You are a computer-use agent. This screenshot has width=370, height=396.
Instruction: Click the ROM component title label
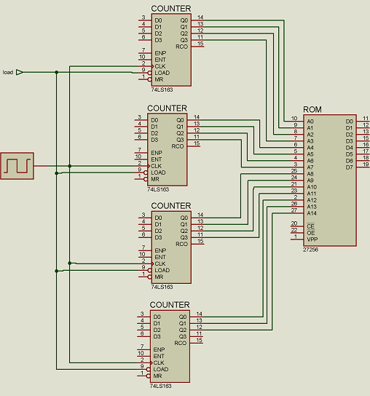[x=312, y=110]
